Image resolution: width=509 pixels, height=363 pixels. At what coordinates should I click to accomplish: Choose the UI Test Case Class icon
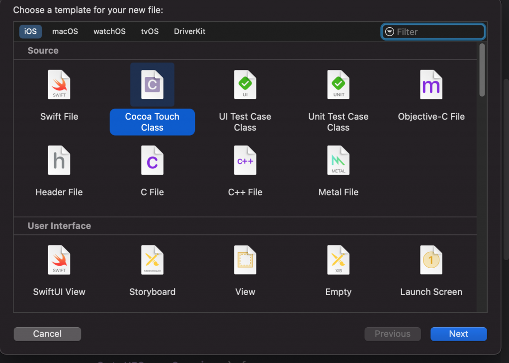point(245,85)
